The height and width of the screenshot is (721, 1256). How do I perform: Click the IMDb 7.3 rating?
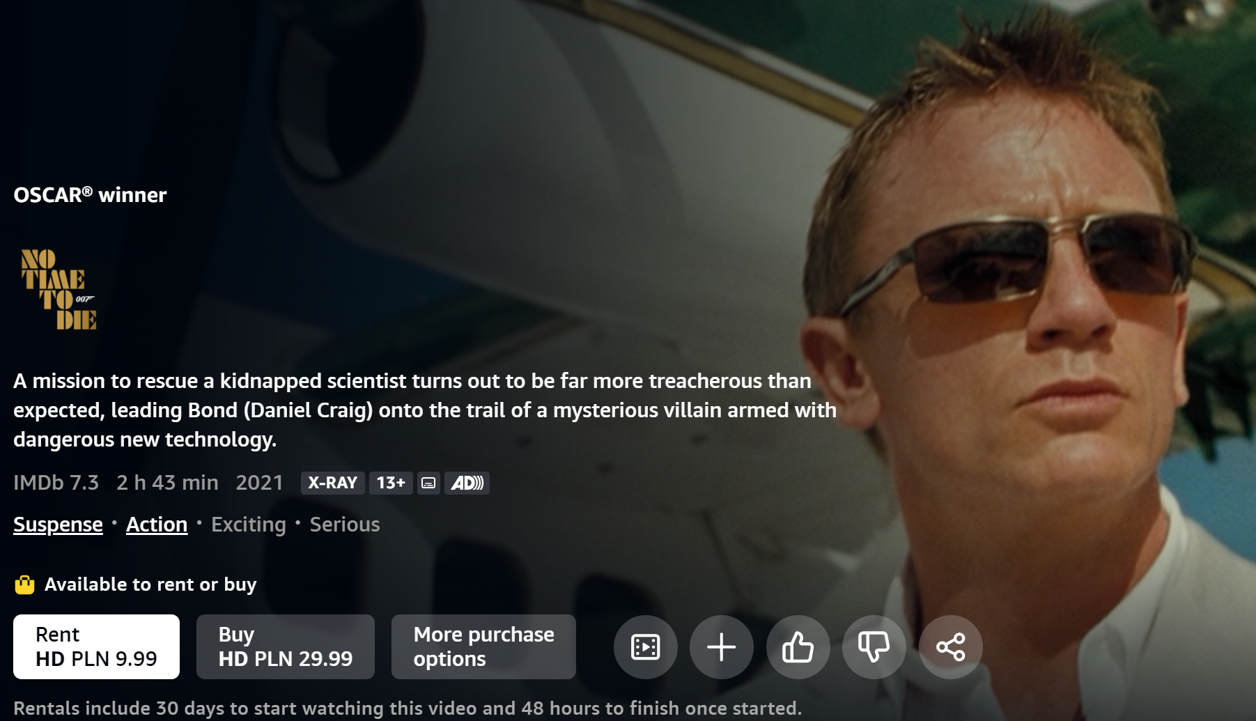tap(56, 483)
